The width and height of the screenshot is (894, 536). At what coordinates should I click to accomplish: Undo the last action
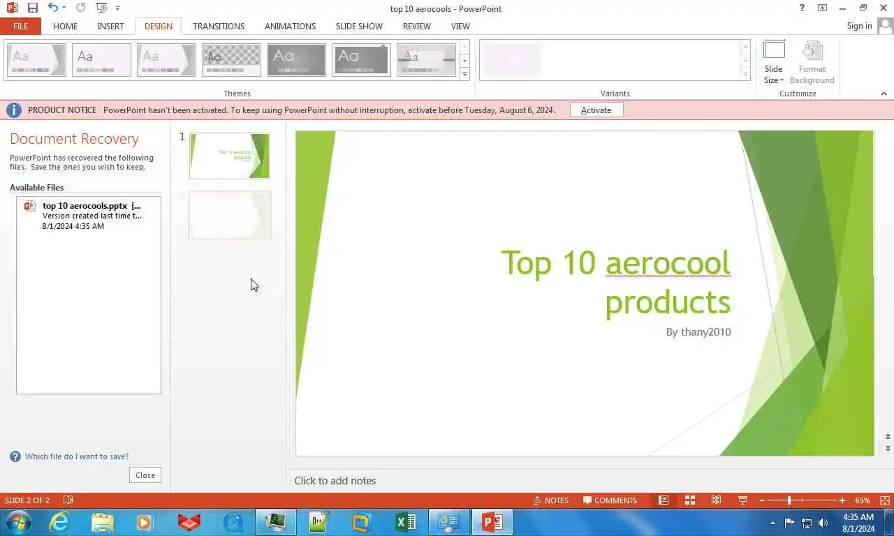[52, 8]
